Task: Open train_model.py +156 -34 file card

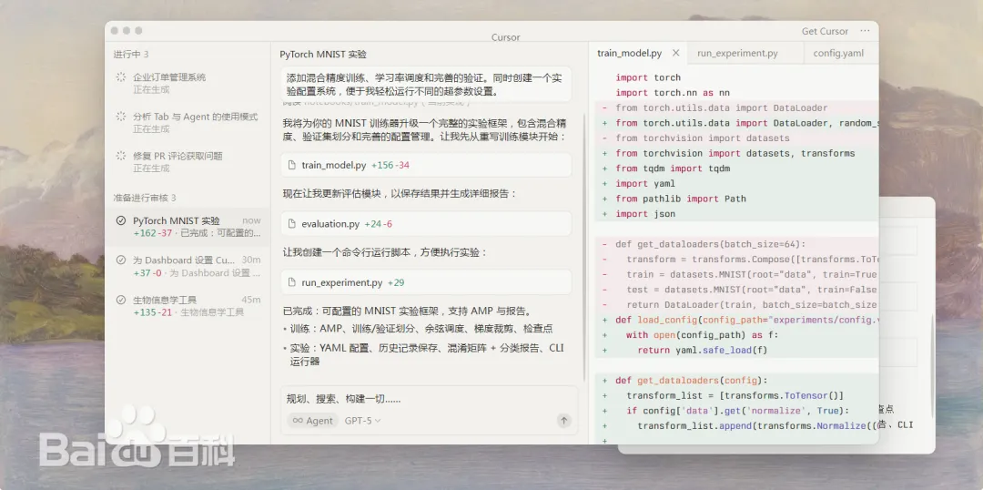Action: [x=426, y=165]
